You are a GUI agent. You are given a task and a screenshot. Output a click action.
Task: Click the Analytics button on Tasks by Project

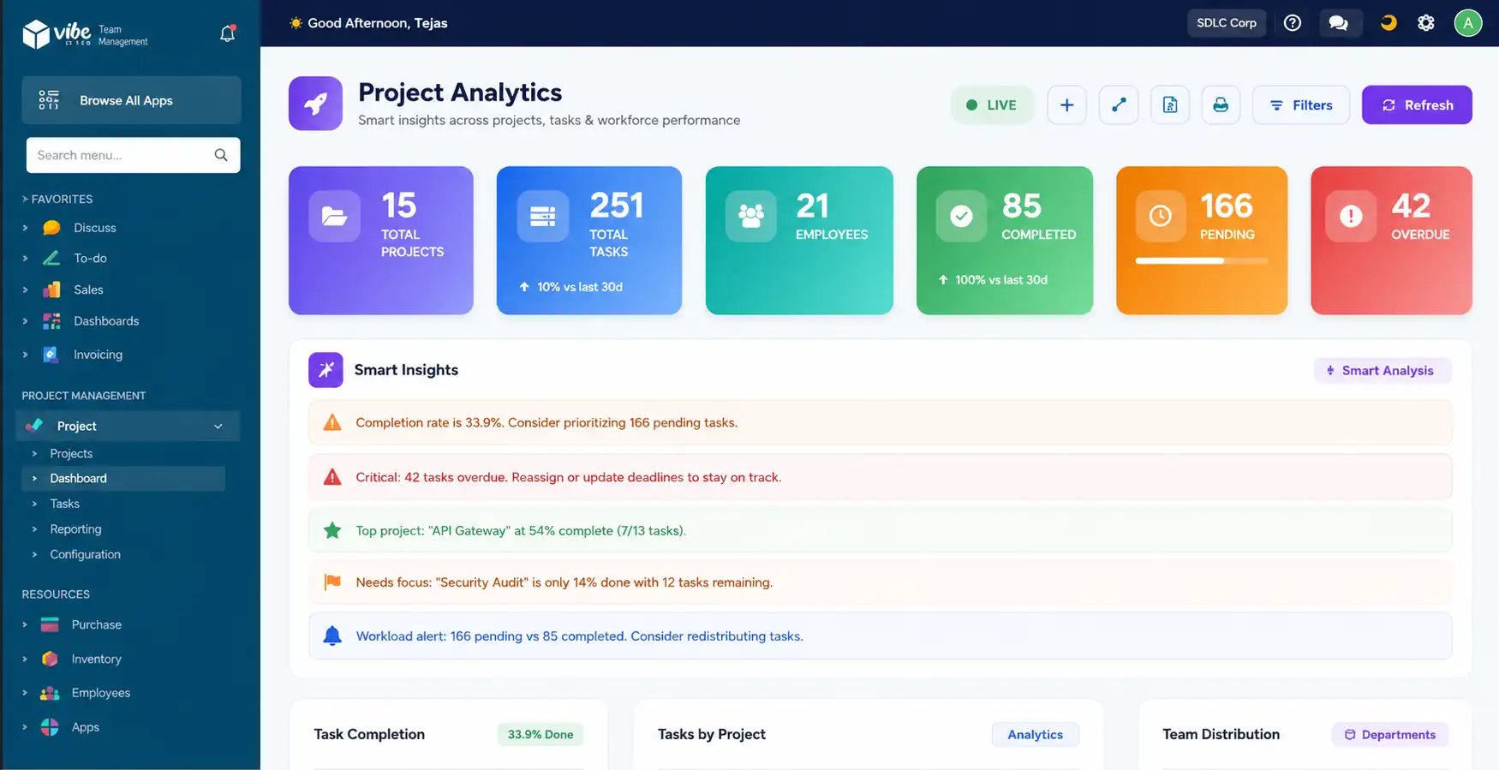1035,734
